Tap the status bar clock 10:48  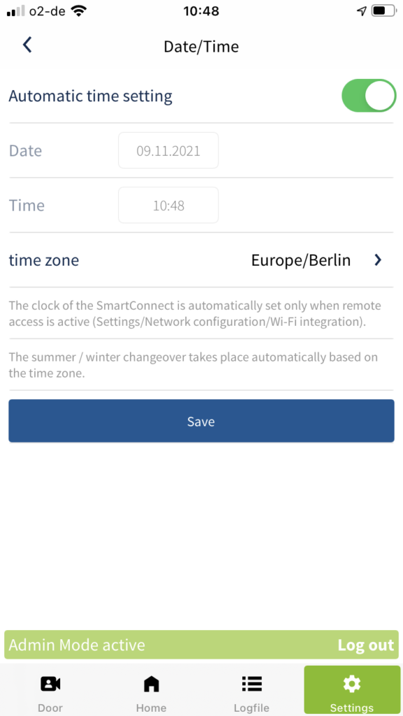[x=201, y=11]
